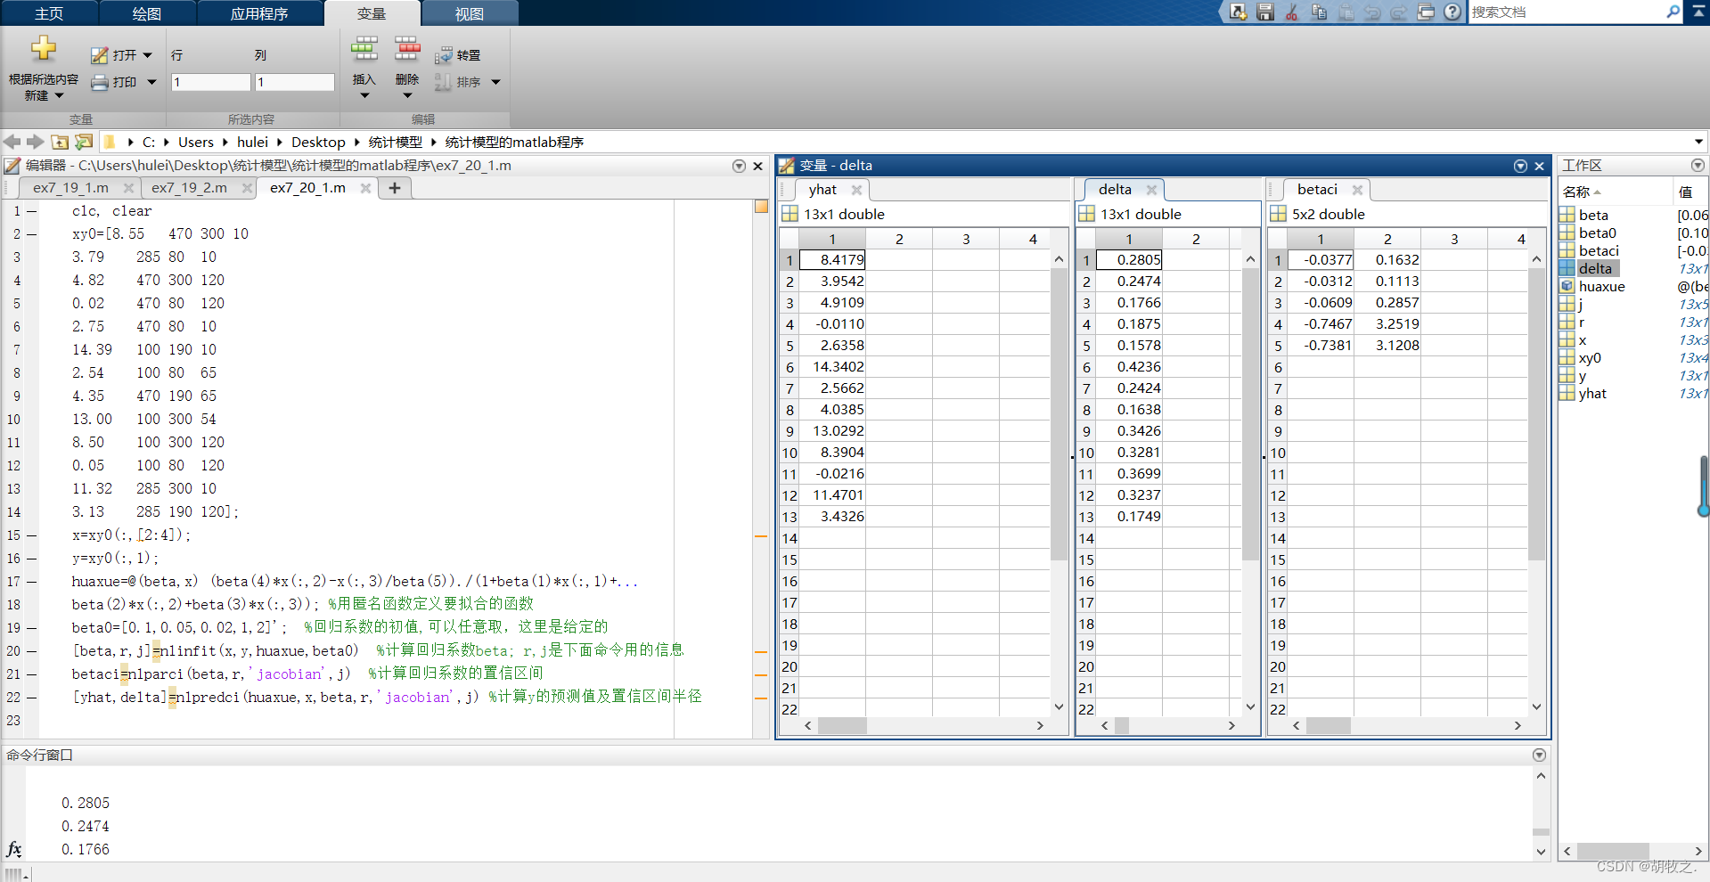Select xy0 variable in Workspace
1710x882 pixels.
pos(1590,357)
